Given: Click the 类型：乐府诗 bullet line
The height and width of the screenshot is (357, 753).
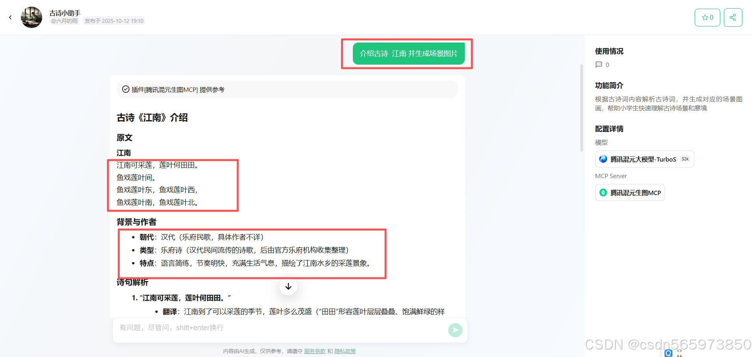Looking at the screenshot, I should 244,250.
